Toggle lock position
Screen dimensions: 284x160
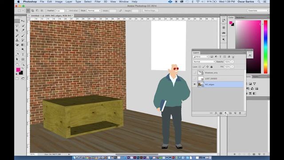coord(208,67)
